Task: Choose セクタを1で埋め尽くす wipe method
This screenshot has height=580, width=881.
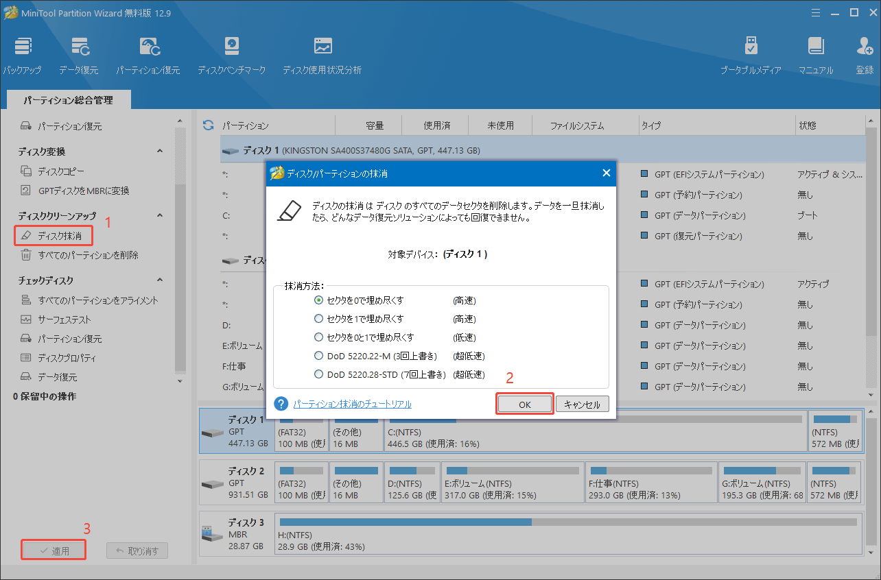Action: (x=318, y=319)
